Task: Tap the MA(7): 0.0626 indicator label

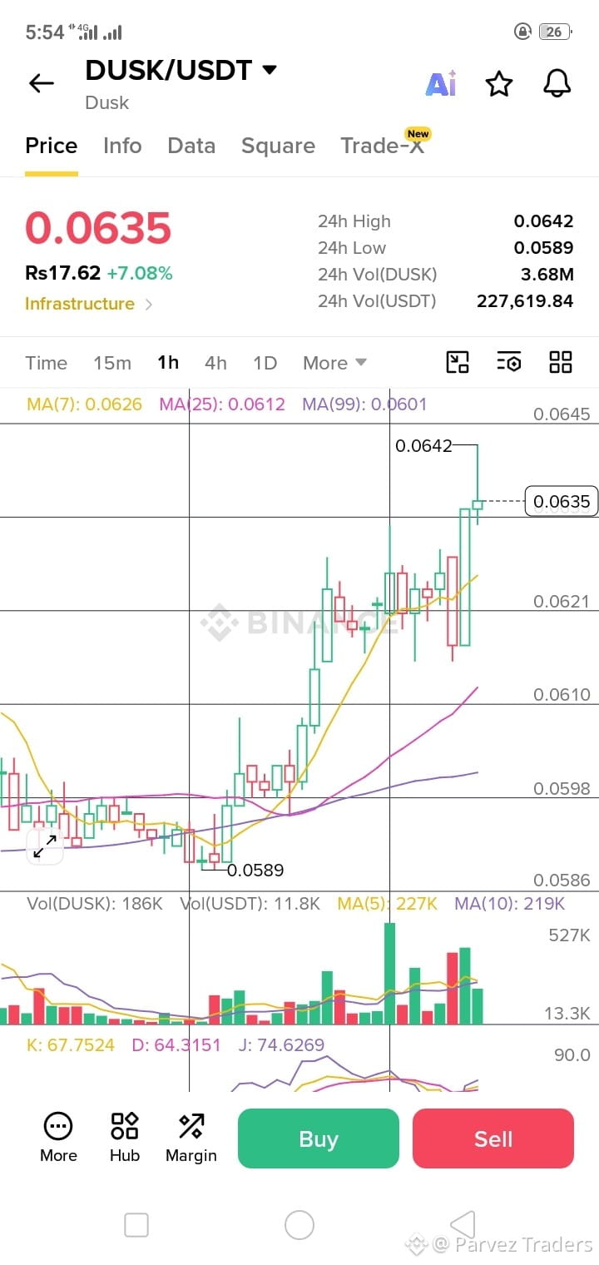Action: [x=84, y=404]
